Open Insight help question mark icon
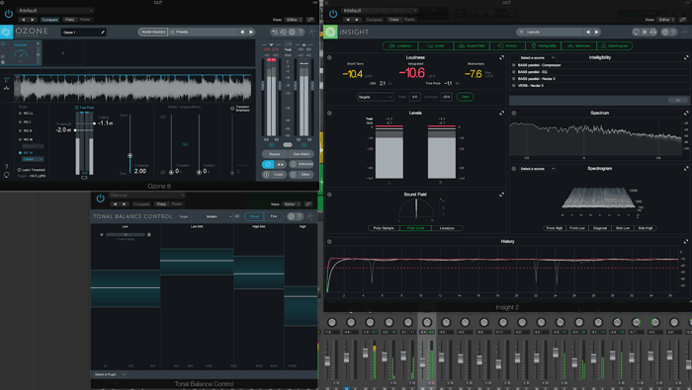This screenshot has height=390, width=692. [x=673, y=33]
